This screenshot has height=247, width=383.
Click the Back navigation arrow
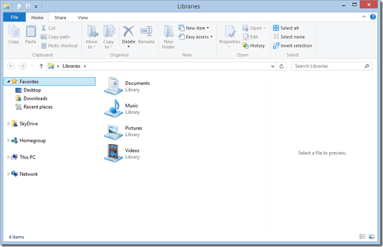11,66
